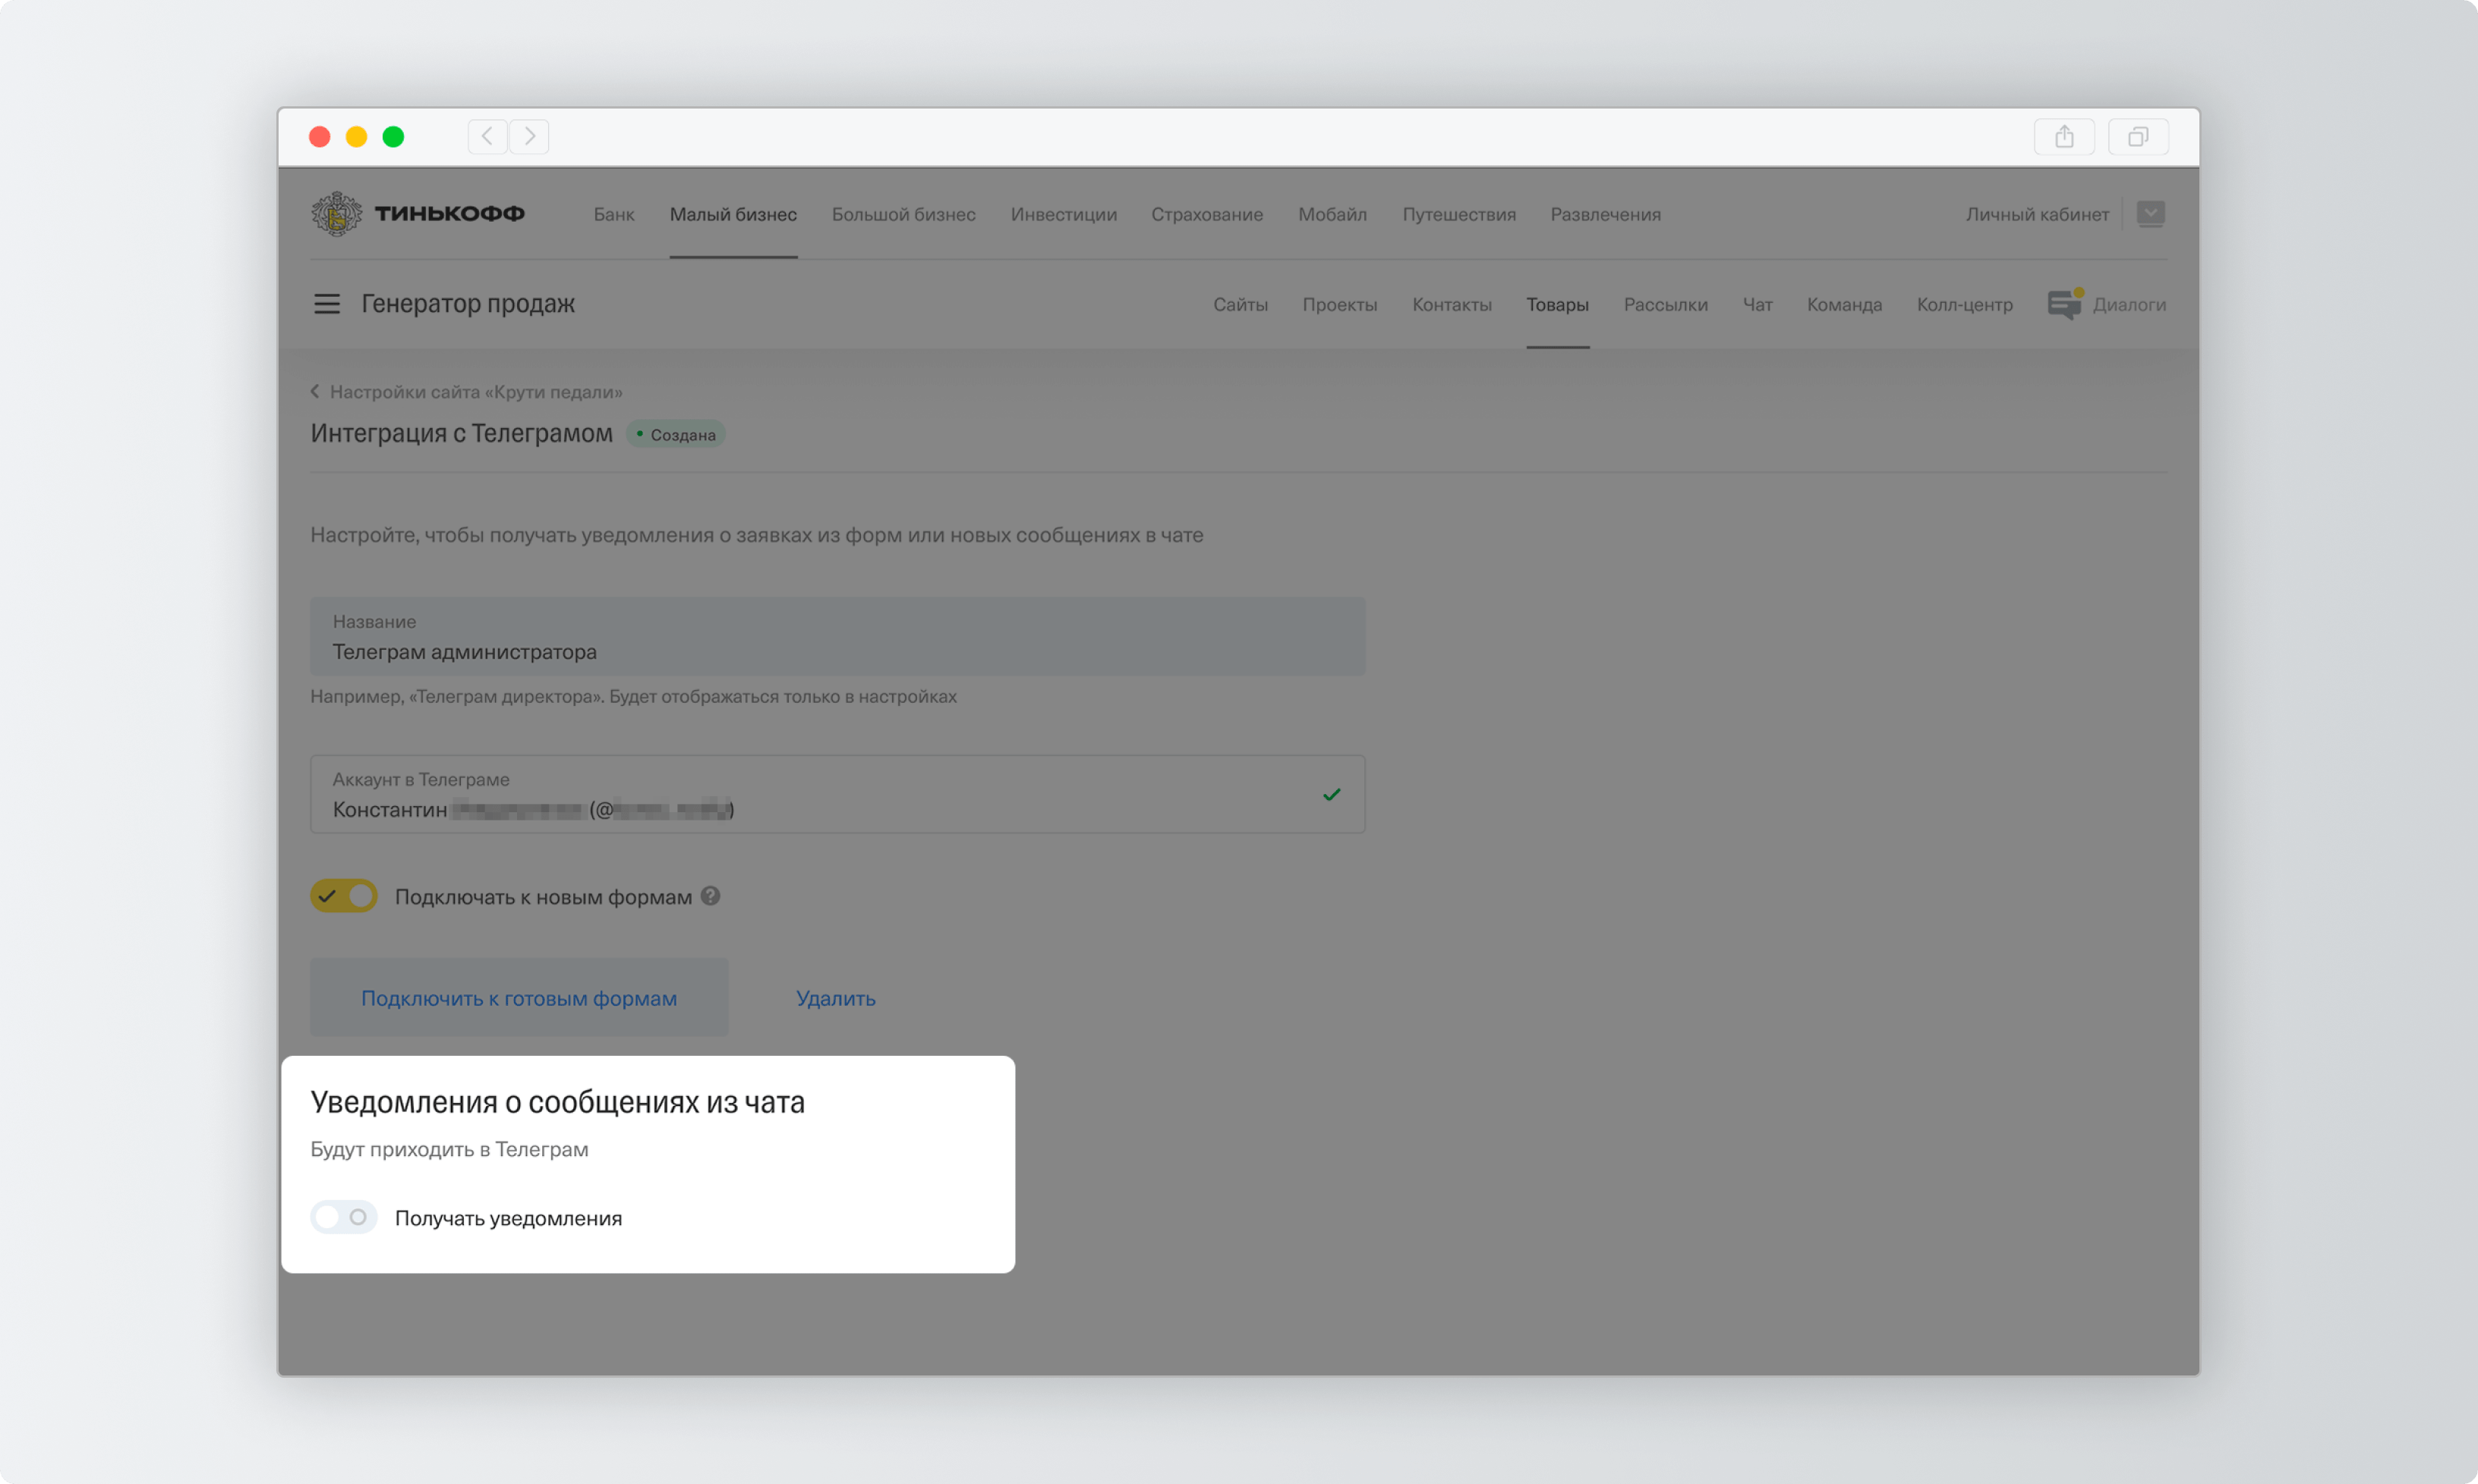Click the browser forward arrow
2478x1484 pixels.
click(529, 136)
